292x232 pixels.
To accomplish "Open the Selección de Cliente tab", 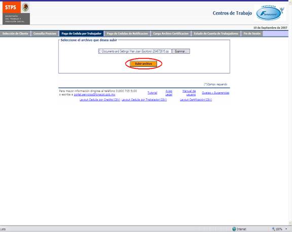I will [x=15, y=33].
